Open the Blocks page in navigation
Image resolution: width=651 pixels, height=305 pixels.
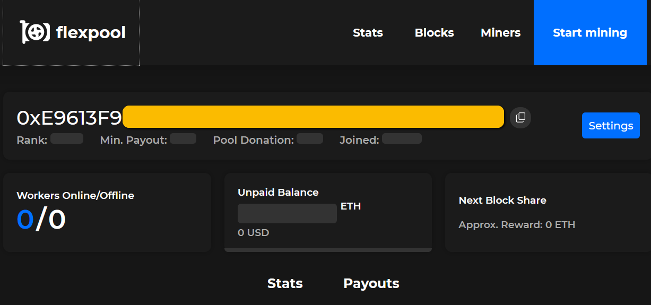pos(434,33)
